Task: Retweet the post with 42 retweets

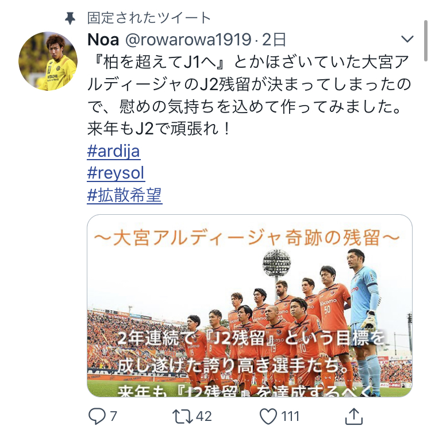Action: point(182,416)
